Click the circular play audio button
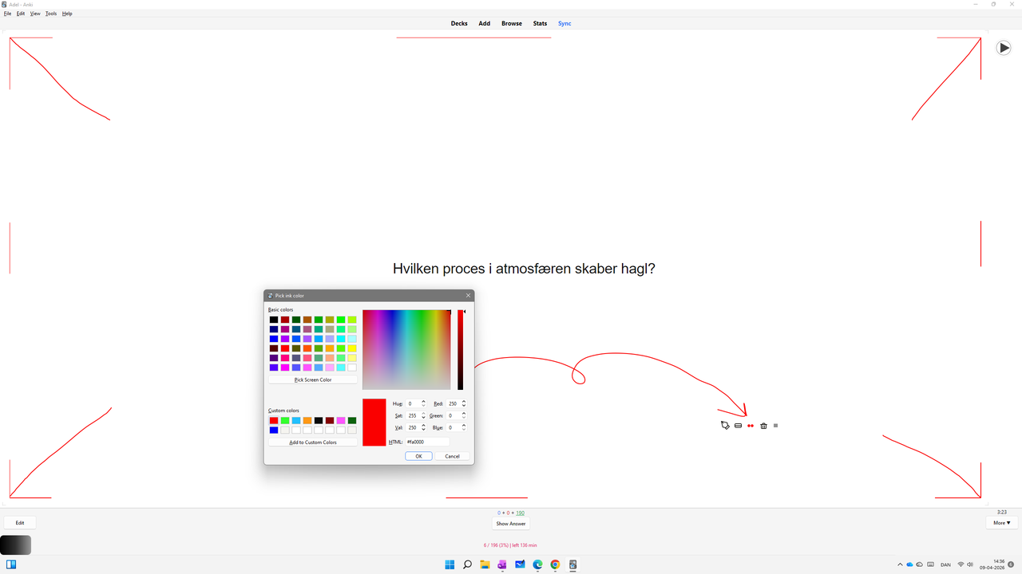1022x574 pixels. click(x=1004, y=48)
